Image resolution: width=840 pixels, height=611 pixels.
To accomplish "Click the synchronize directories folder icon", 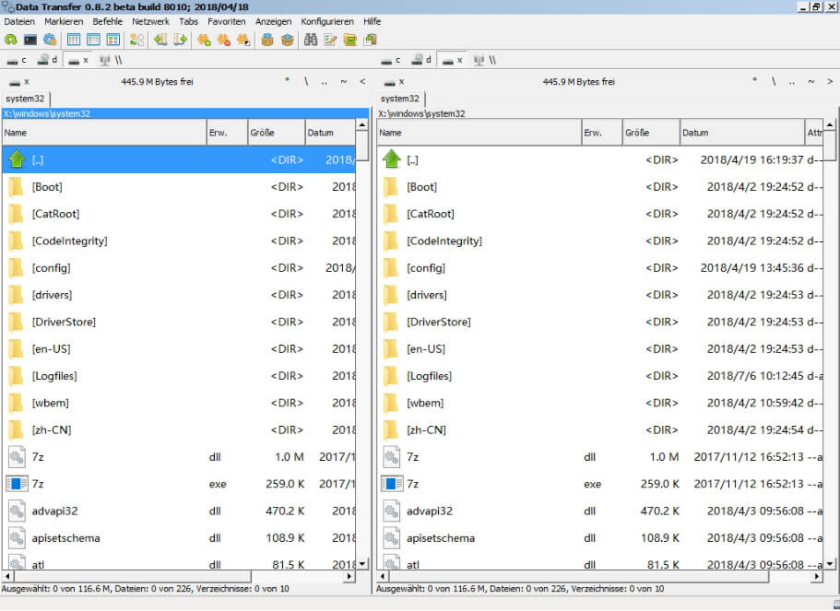I will point(350,40).
